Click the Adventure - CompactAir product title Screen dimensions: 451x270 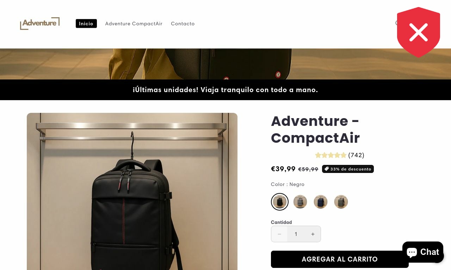[315, 129]
